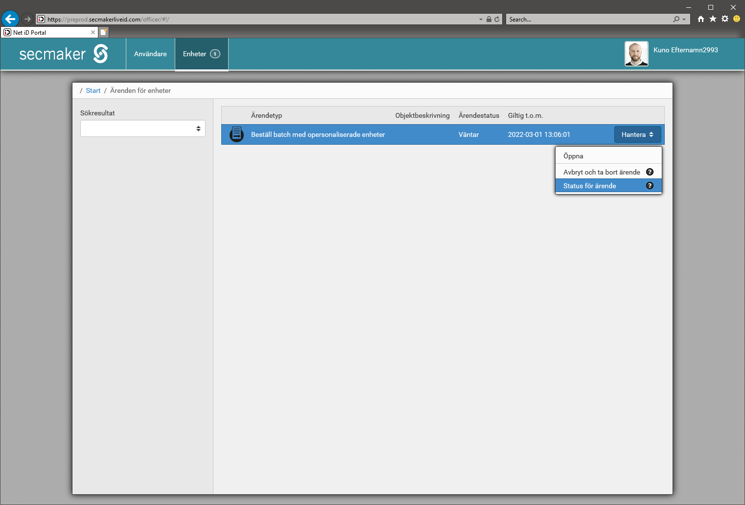The width and height of the screenshot is (745, 505).
Task: Follow the Start breadcrumb link
Action: click(x=93, y=90)
